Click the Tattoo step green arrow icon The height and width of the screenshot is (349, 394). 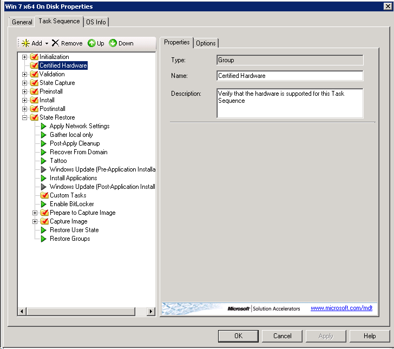point(43,161)
